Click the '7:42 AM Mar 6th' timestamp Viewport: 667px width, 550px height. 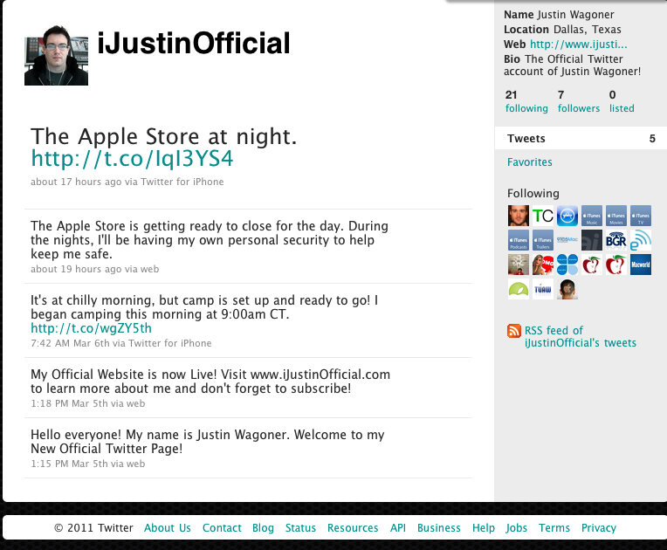70,343
